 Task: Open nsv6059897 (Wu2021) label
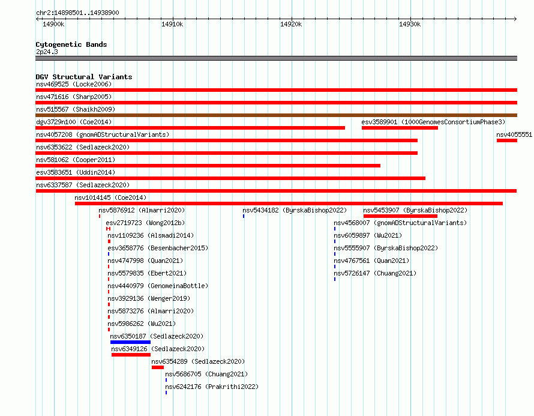coord(368,235)
